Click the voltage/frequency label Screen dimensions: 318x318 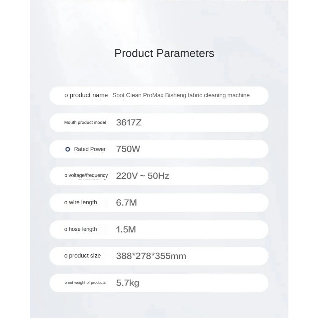pos(88,175)
